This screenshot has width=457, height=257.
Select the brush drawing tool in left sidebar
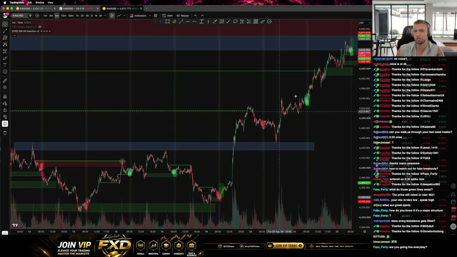coord(5,58)
